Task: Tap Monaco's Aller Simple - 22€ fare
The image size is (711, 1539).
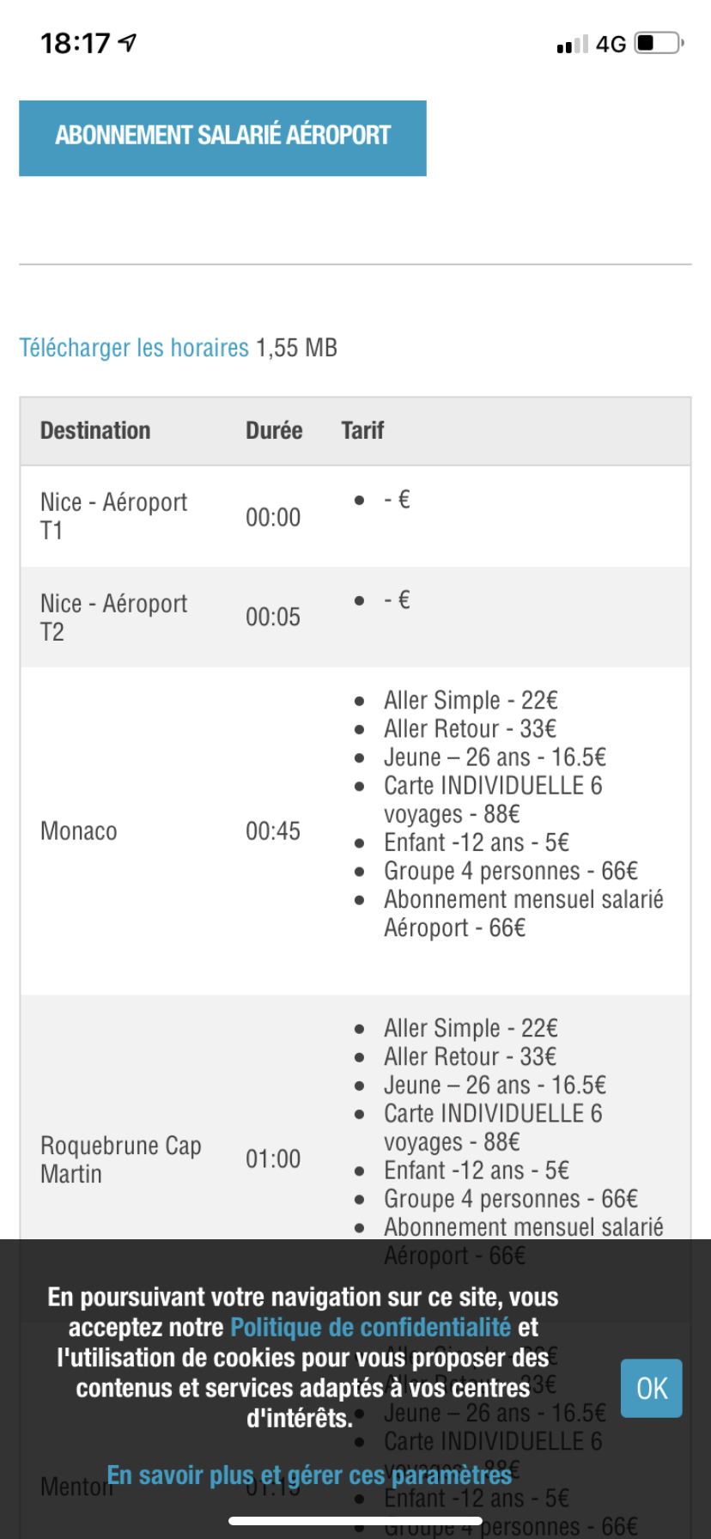Action: [x=471, y=701]
